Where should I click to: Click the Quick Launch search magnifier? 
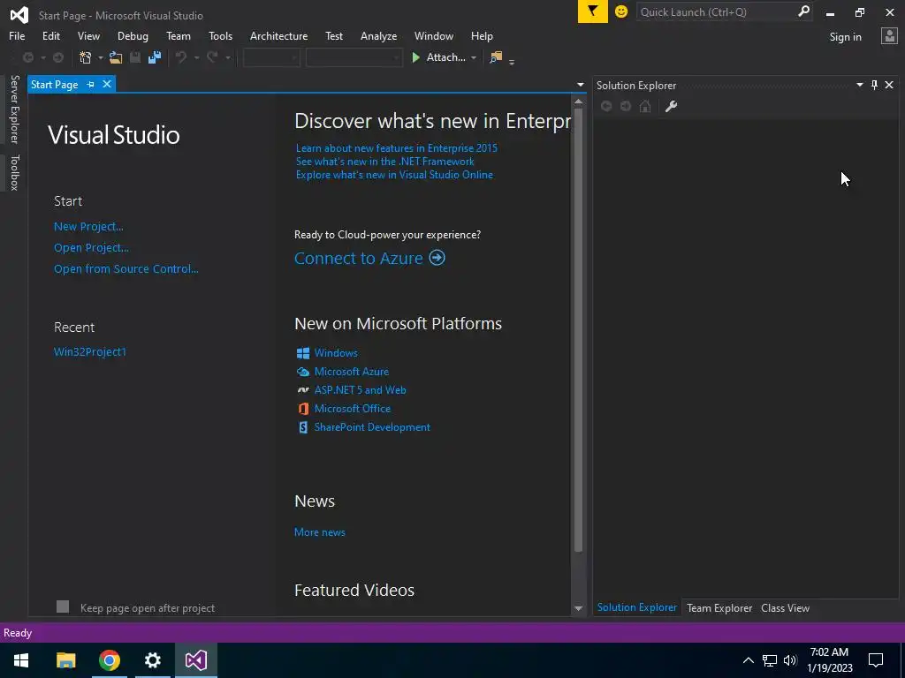[x=802, y=11]
